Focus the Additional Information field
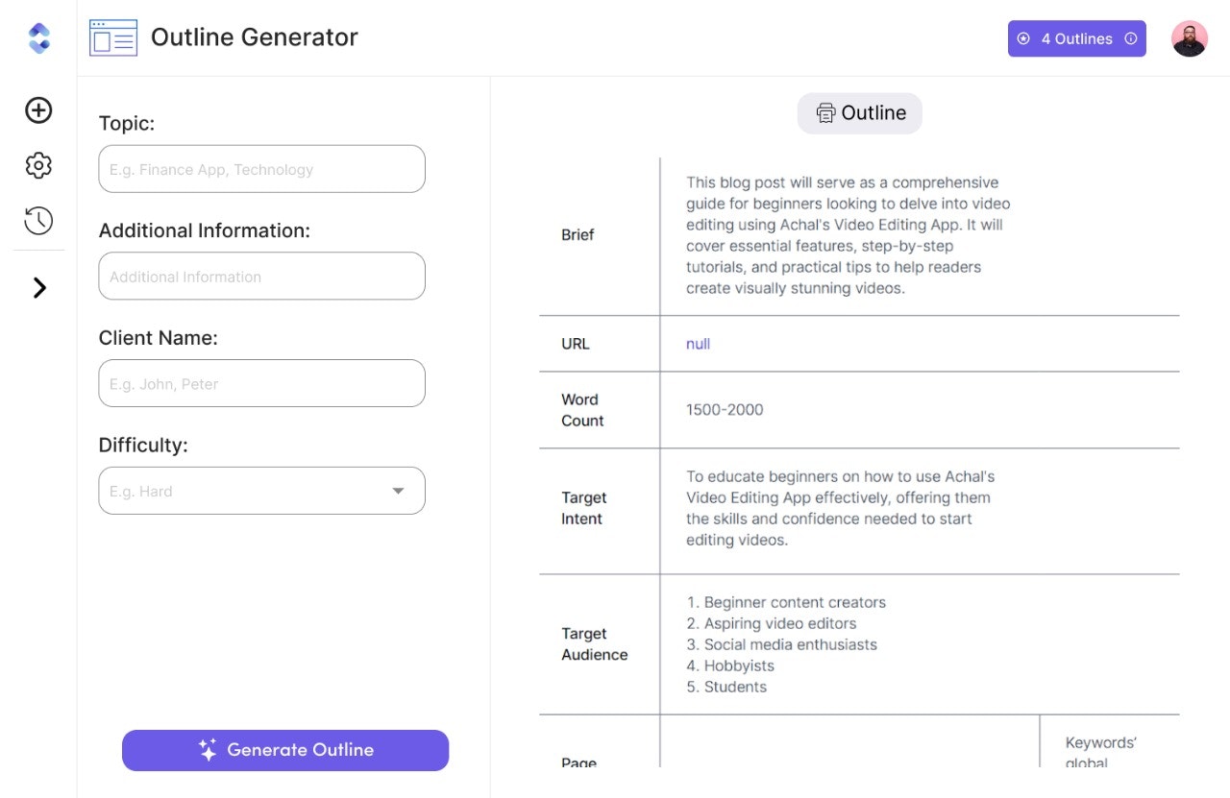This screenshot has width=1230, height=798. 262,277
